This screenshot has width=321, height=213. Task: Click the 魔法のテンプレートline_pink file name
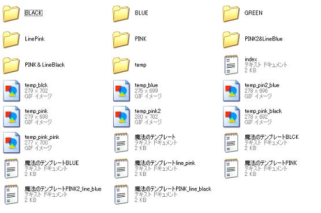pos(165,163)
